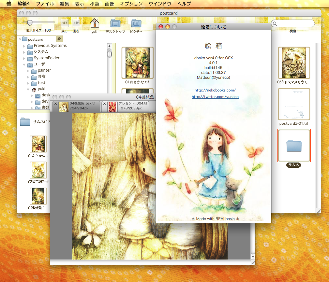Click the folder tree scrollbar up arrow
Viewport: 329px width, 282px height.
(109, 46)
